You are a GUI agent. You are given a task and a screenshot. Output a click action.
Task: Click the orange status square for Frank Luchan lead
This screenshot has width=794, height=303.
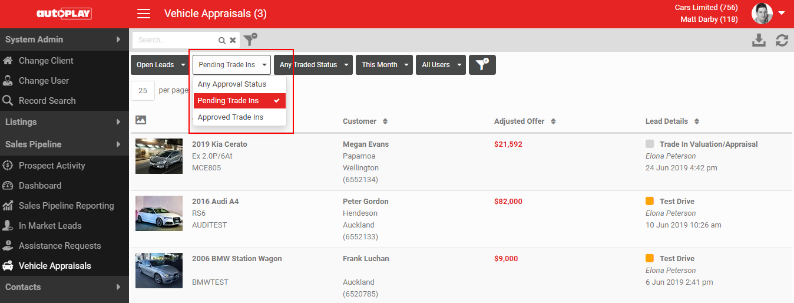coord(650,258)
